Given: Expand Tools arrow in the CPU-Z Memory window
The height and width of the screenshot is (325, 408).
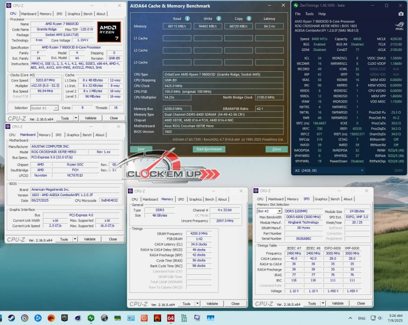Looking at the screenshot, I should [x=197, y=304].
